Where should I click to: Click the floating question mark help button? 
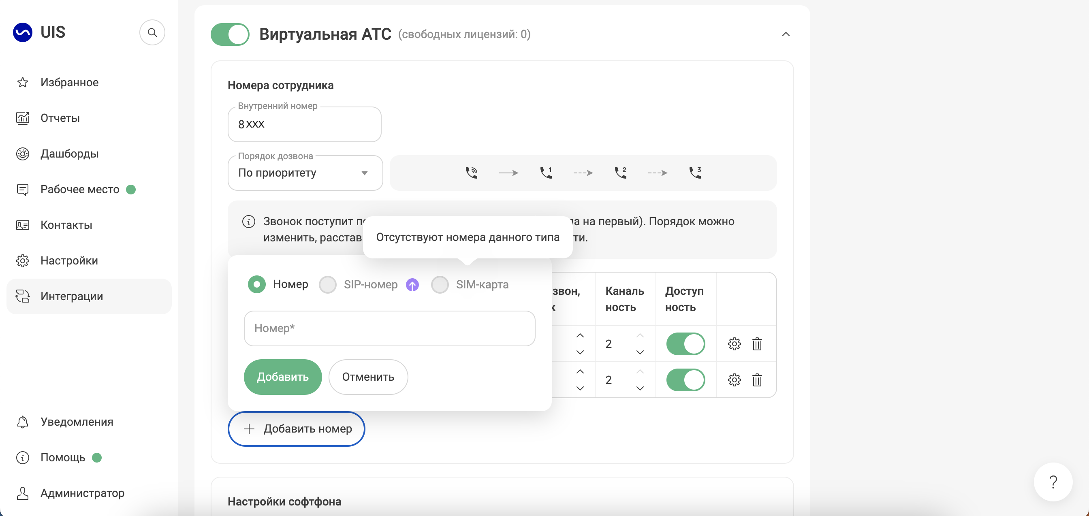(x=1053, y=481)
